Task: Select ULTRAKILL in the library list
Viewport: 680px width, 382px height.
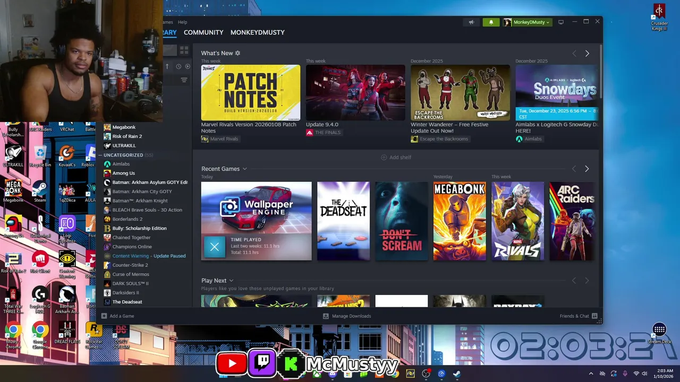Action: (124, 145)
